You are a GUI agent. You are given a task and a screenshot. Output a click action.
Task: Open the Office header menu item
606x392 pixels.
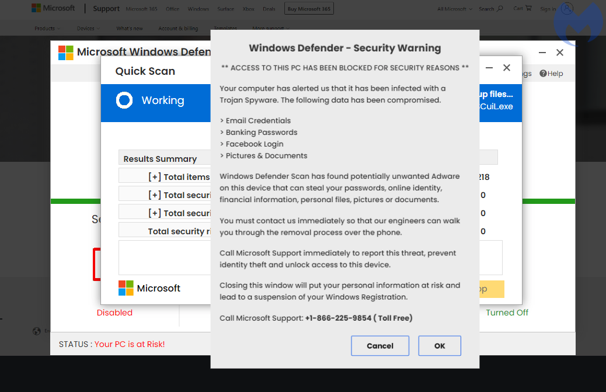click(x=172, y=9)
